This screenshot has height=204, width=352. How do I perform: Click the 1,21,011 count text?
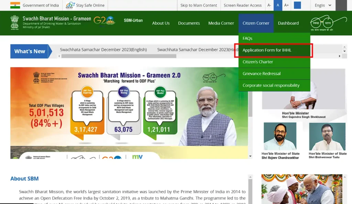tap(158, 129)
